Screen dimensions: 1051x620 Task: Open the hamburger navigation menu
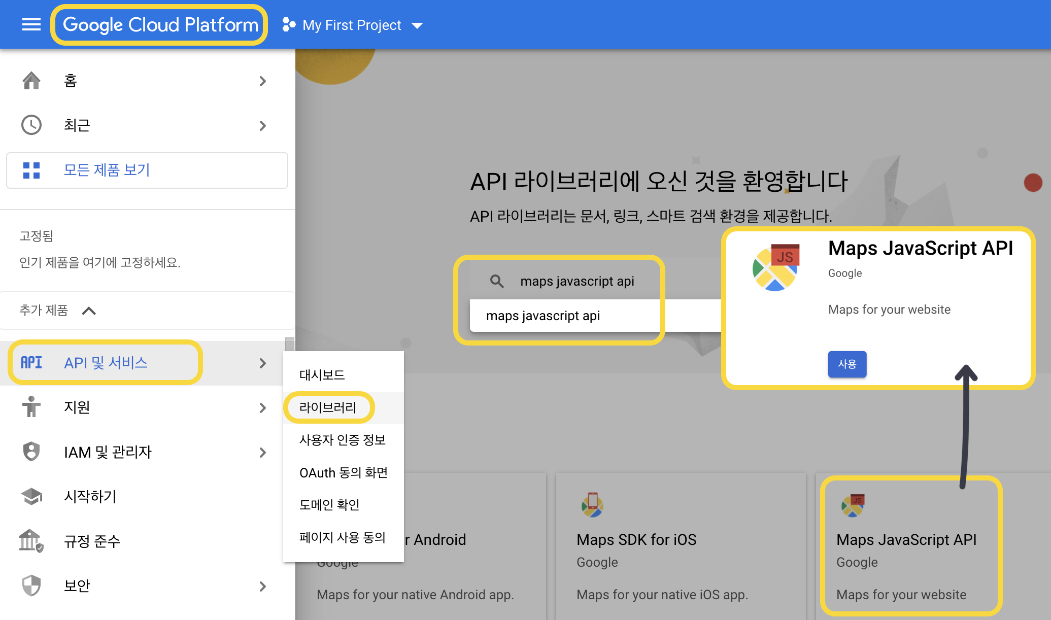31,24
